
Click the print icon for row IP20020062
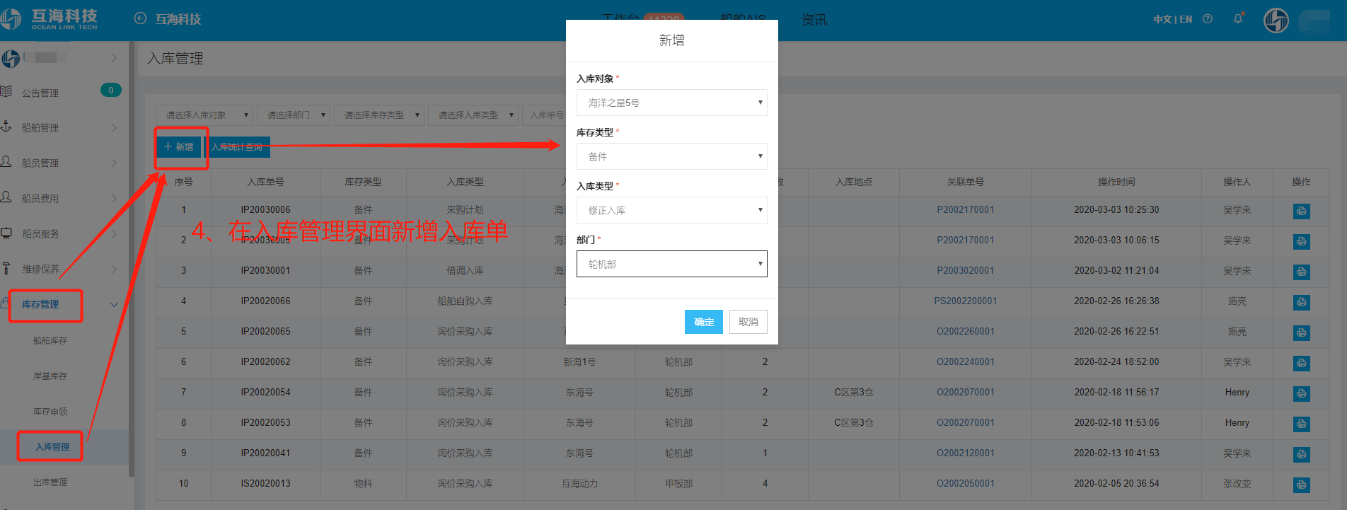tap(1302, 363)
